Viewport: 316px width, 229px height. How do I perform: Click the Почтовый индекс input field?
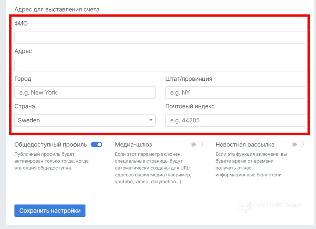(x=235, y=121)
